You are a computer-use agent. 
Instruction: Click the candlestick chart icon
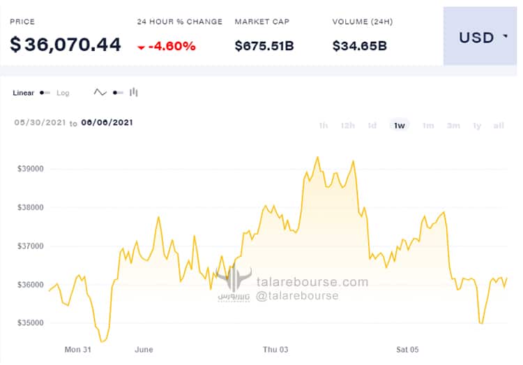pos(134,92)
